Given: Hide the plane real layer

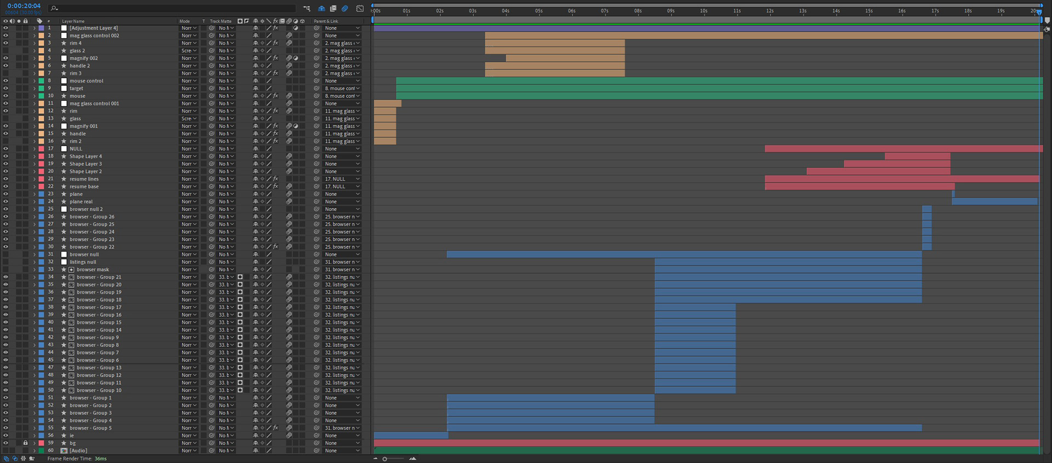Looking at the screenshot, I should click(5, 201).
